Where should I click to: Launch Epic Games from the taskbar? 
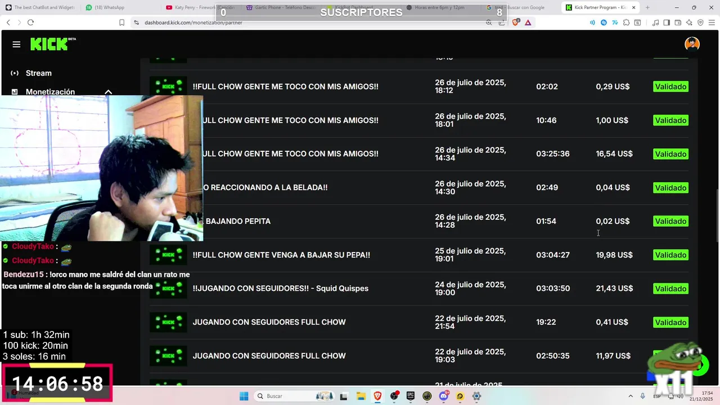coord(411,396)
